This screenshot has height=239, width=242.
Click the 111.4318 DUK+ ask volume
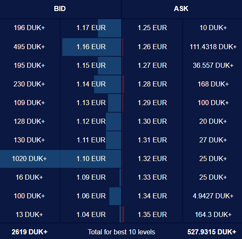[213, 47]
